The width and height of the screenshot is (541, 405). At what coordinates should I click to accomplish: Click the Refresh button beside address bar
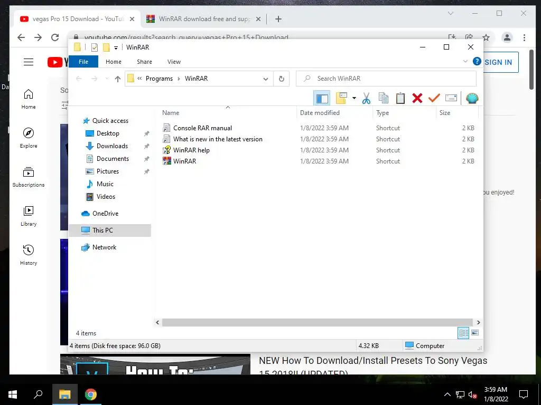281,79
